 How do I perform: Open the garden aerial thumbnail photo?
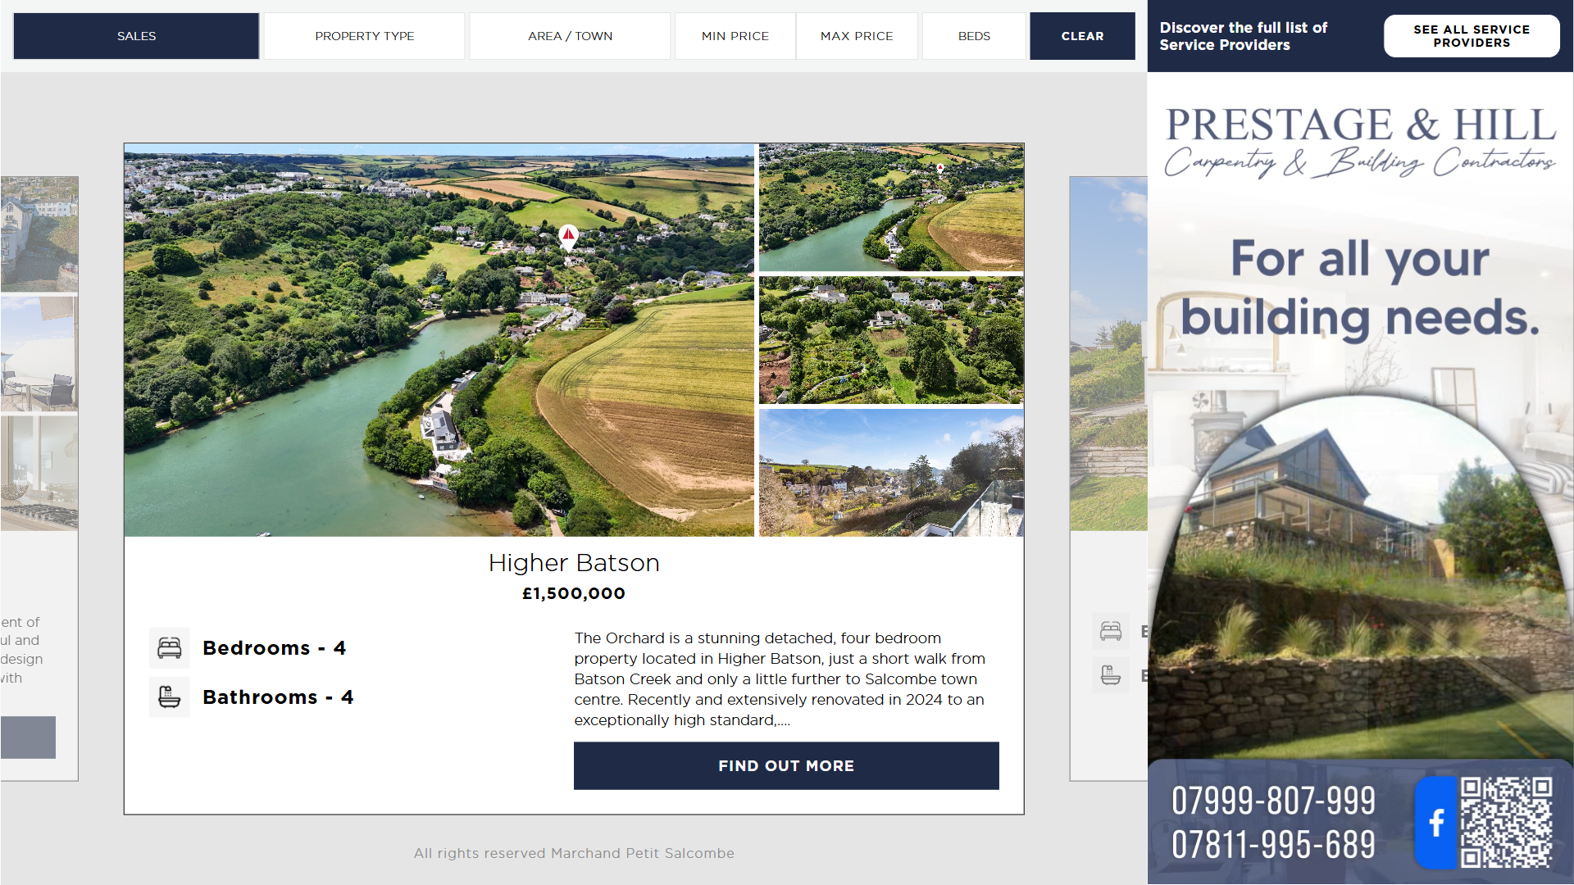(x=891, y=340)
